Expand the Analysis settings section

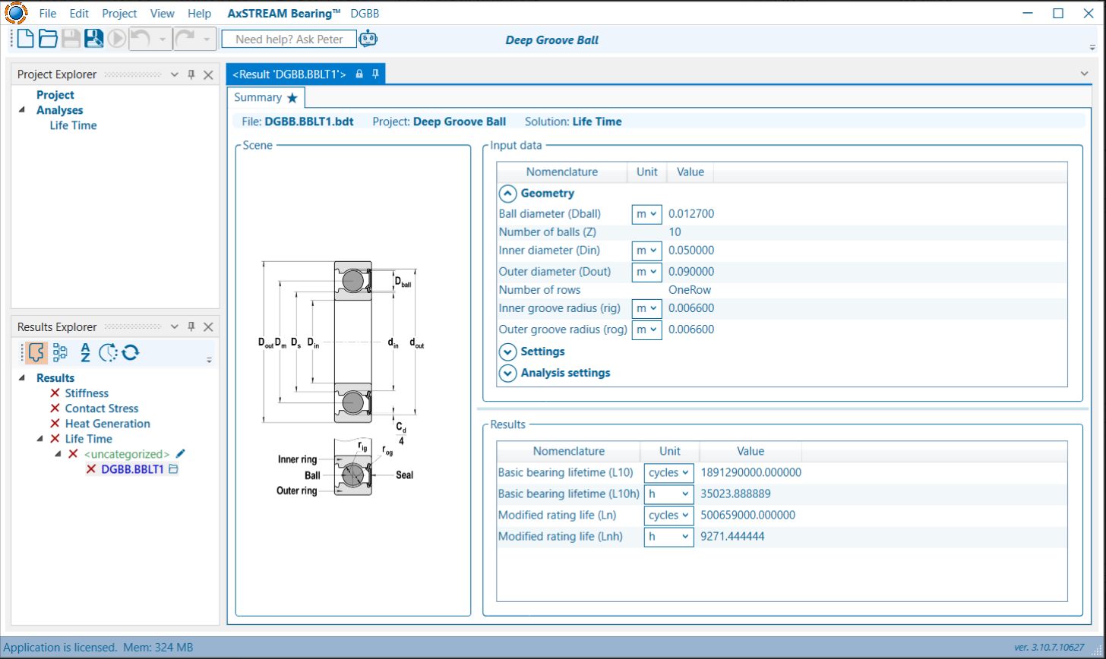click(508, 373)
